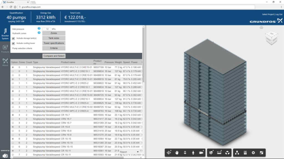Click the Inlet pressure input field
The width and height of the screenshot is (284, 159).
pos(47,29)
